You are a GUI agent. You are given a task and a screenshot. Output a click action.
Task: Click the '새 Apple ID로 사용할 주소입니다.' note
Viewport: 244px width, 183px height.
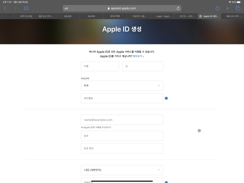tap(96, 127)
